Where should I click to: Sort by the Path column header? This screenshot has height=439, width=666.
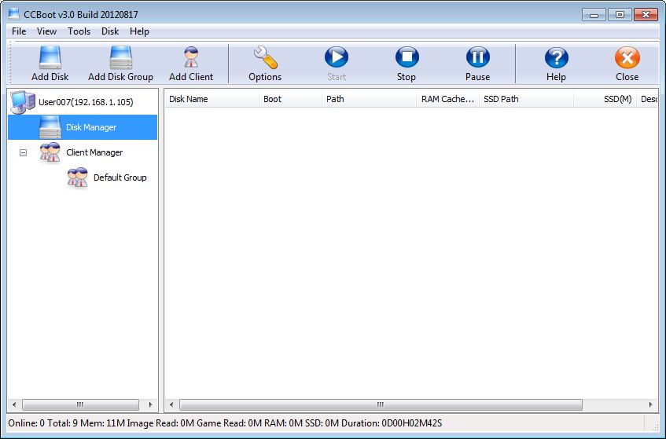click(369, 99)
